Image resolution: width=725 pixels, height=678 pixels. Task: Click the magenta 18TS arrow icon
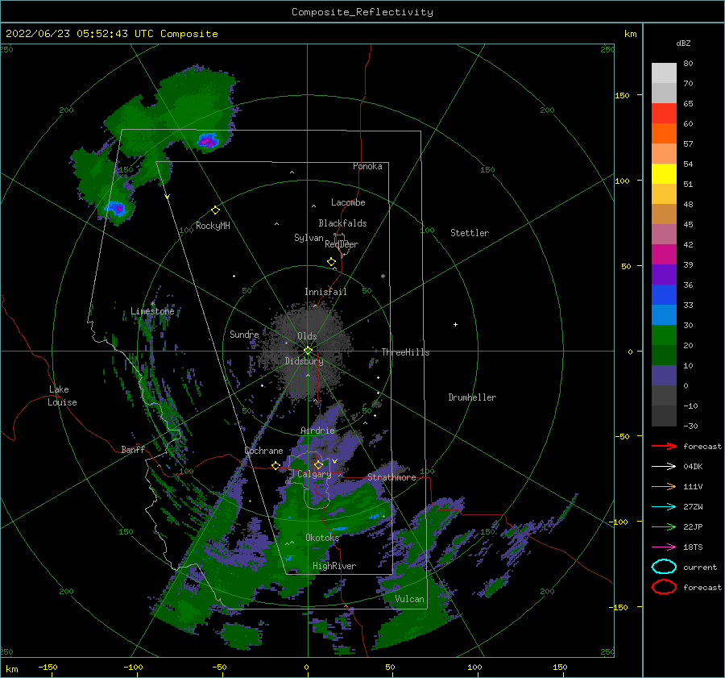(664, 547)
